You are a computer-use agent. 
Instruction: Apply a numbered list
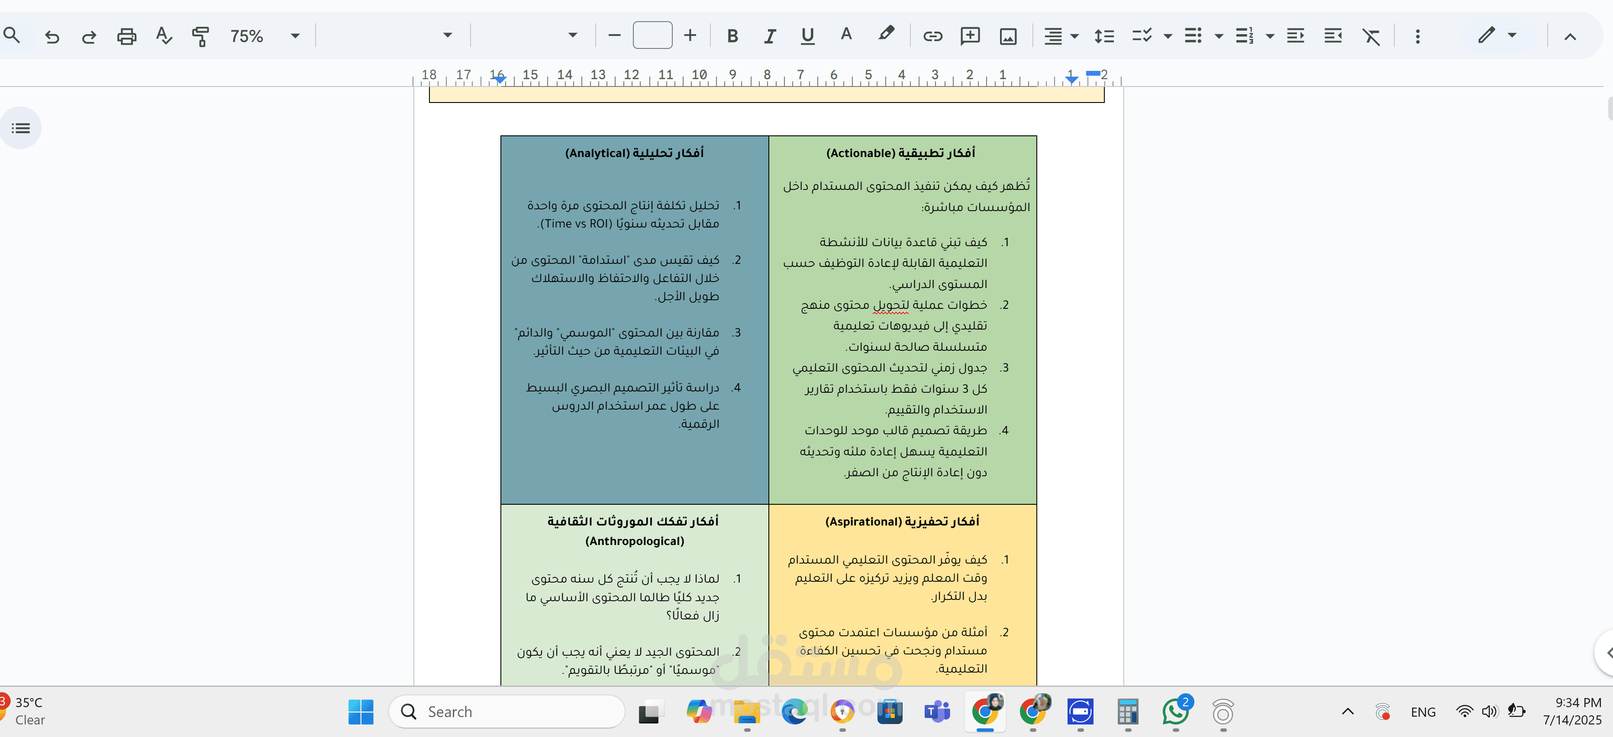1244,36
